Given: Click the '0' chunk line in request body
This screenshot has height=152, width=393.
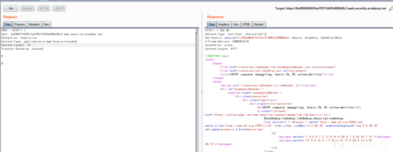Looking at the screenshot, I should click(2, 56).
